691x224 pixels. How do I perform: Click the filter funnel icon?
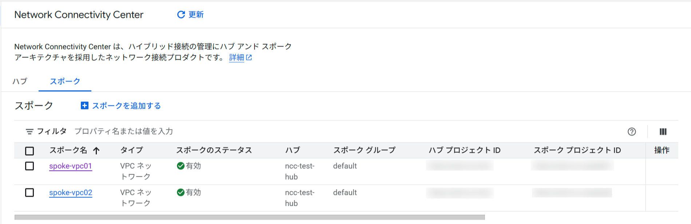point(29,131)
